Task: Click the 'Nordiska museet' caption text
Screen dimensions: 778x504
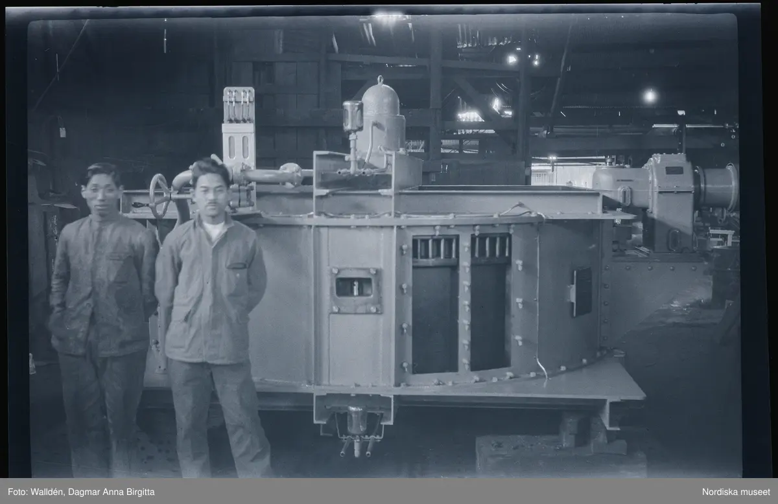Action: point(736,492)
